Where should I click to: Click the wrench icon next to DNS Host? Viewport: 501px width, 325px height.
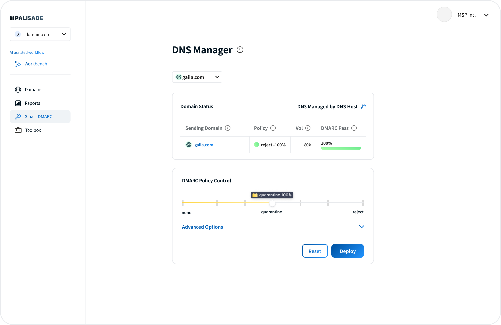tap(363, 106)
